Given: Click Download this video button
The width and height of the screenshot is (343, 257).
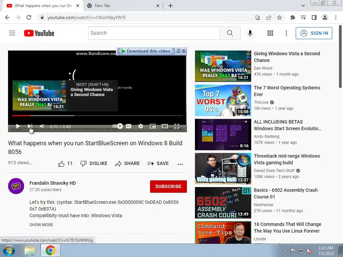Looking at the screenshot, I should [x=146, y=51].
